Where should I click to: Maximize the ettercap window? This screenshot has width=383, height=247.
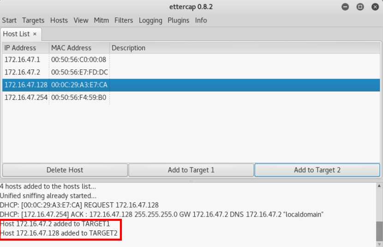360,7
